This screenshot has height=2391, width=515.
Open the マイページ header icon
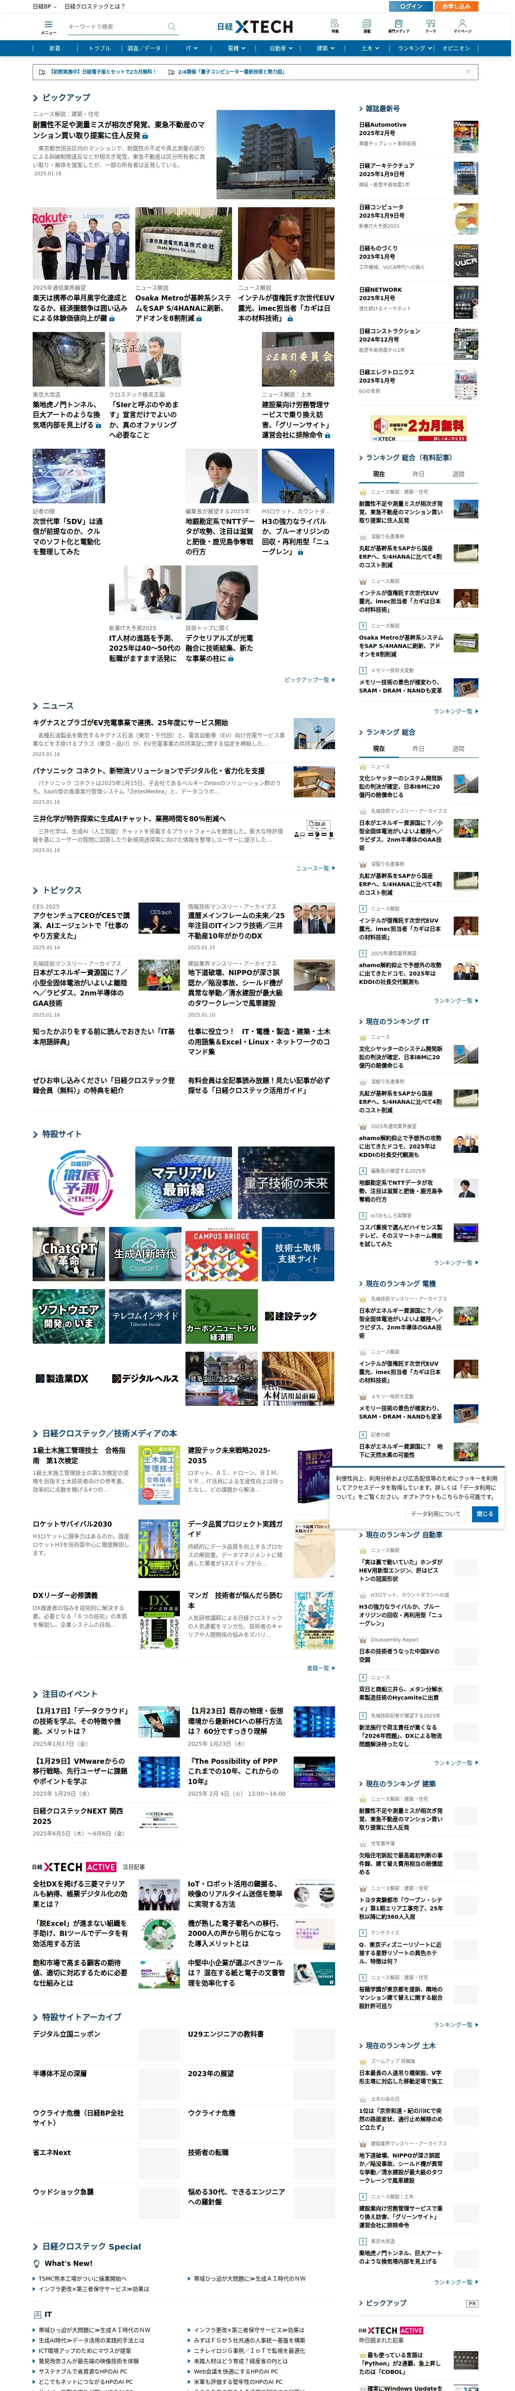[x=462, y=26]
